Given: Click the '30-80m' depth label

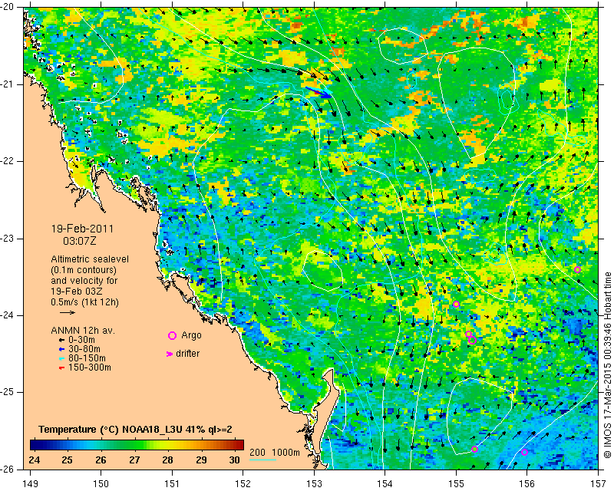Looking at the screenshot, I should 84,349.
